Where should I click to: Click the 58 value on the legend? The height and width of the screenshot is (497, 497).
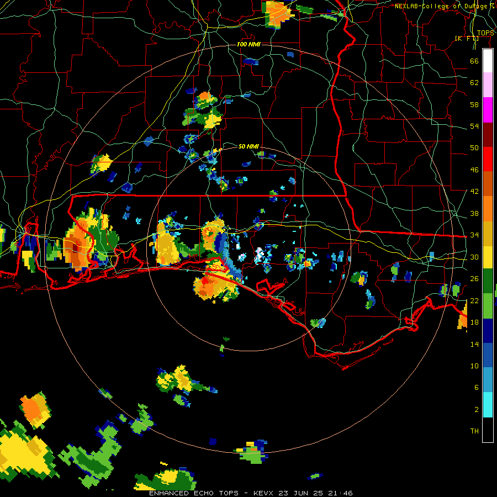(474, 104)
